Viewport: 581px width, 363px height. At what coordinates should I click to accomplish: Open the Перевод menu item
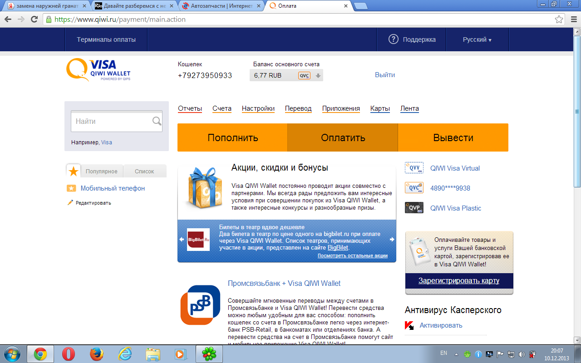pos(298,108)
